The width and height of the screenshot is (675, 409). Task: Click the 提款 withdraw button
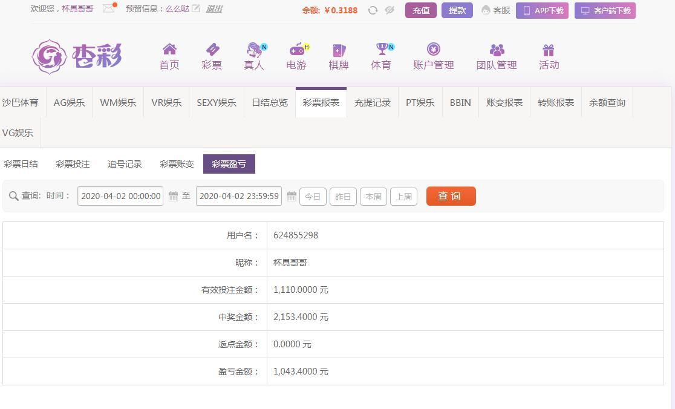(457, 10)
